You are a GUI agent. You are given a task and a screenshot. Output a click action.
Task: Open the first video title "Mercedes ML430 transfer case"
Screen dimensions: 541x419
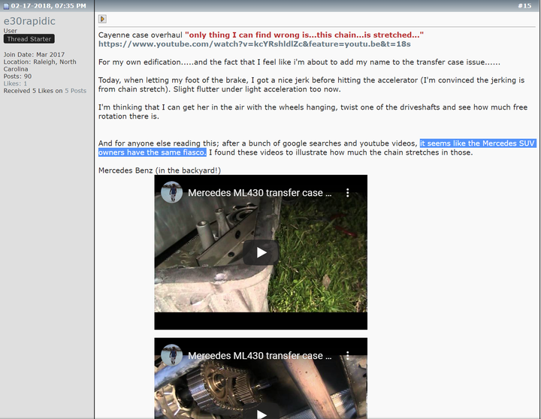[259, 193]
